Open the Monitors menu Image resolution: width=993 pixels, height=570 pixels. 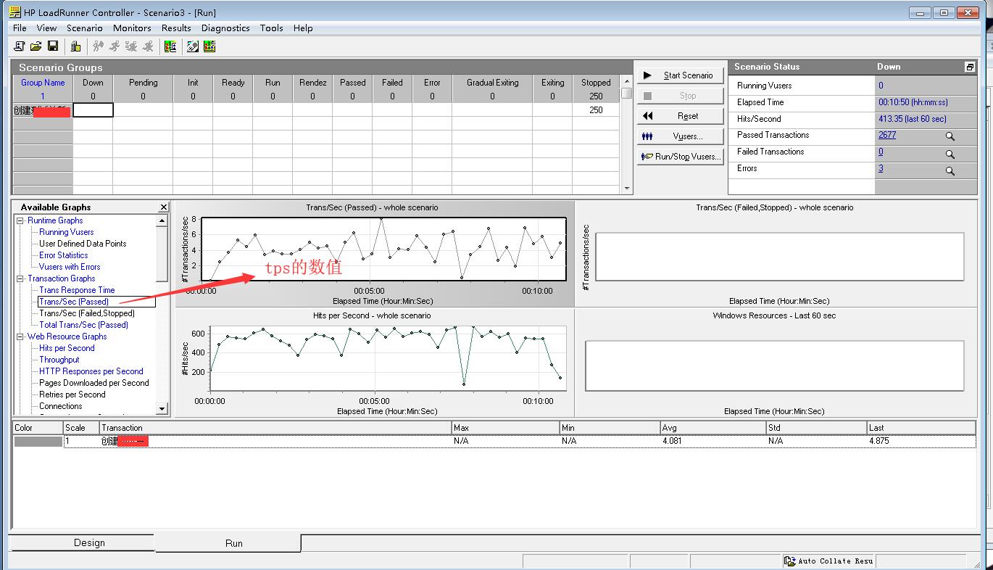click(132, 28)
